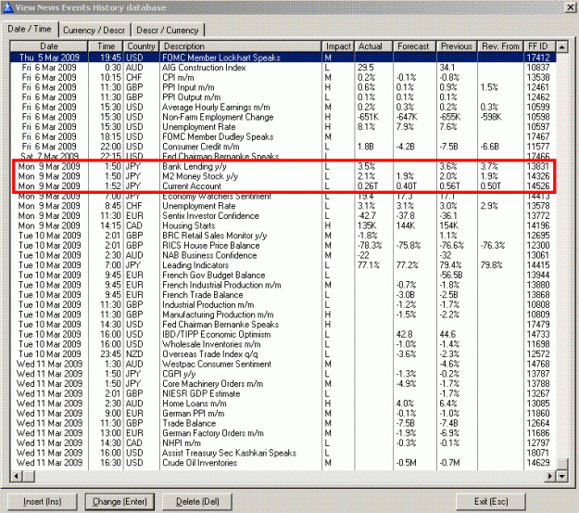Select the Descr / Currency tab
Image resolution: width=579 pixels, height=513 pixels.
(x=168, y=31)
